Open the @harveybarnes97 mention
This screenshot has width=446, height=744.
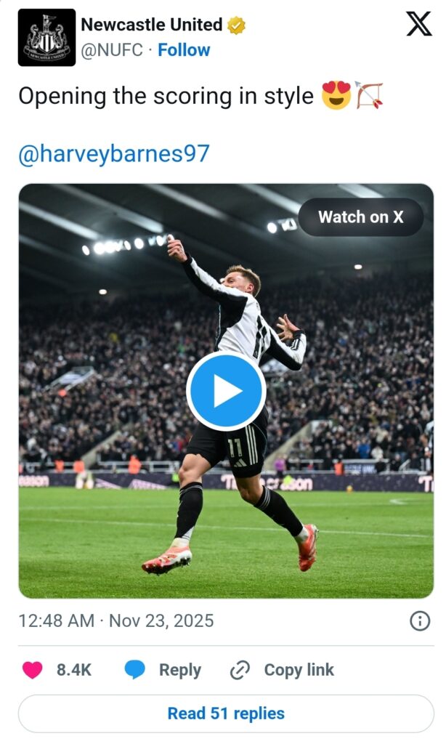(x=114, y=153)
